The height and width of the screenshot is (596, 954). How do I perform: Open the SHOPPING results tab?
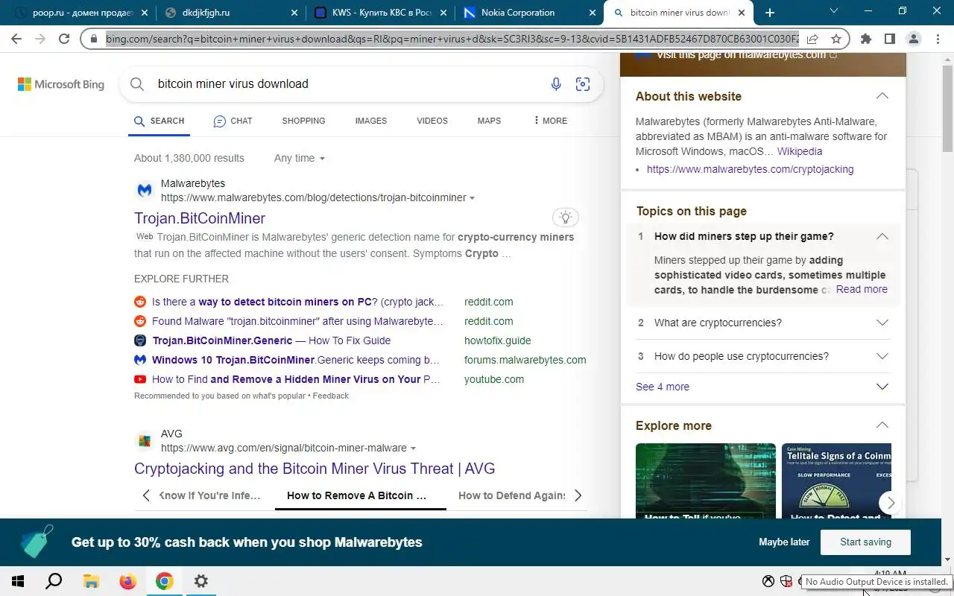coord(303,121)
